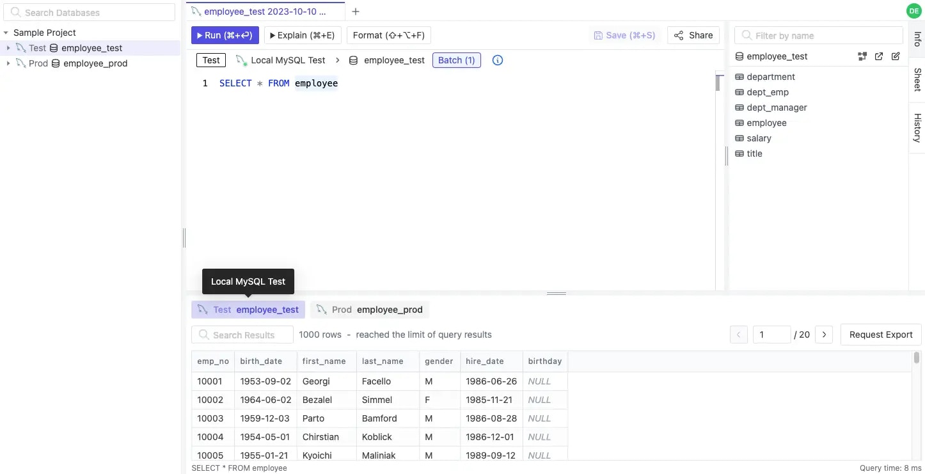The width and height of the screenshot is (925, 474).
Task: Focus the Filter by name field
Action: point(819,36)
